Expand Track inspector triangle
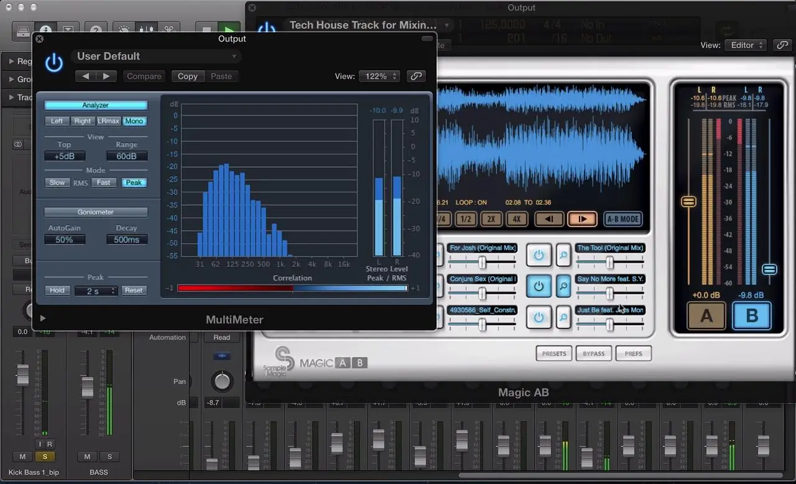Image resolution: width=796 pixels, height=484 pixels. (12, 97)
